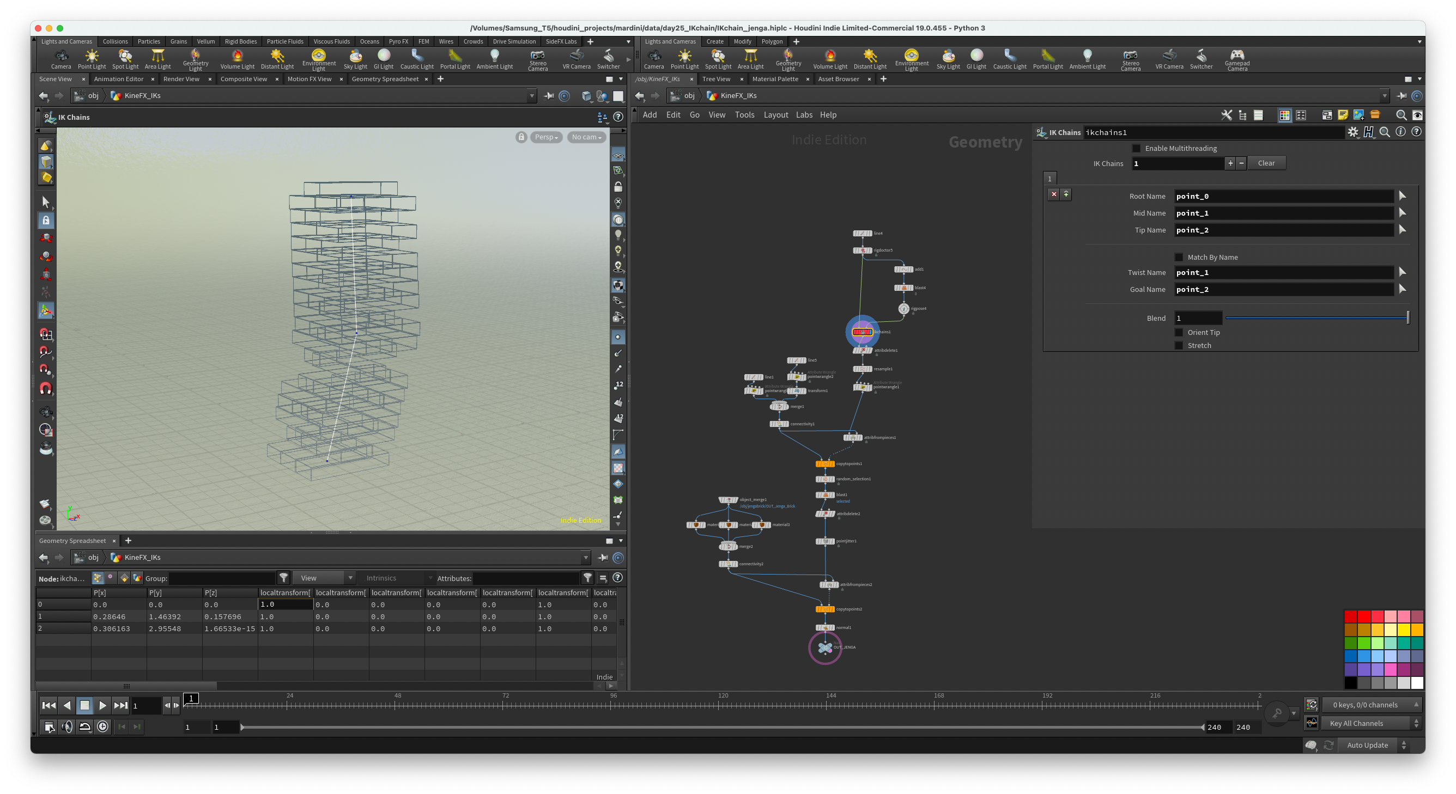Image resolution: width=1456 pixels, height=794 pixels.
Task: Enable the Multithreading checkbox
Action: pyautogui.click(x=1136, y=149)
